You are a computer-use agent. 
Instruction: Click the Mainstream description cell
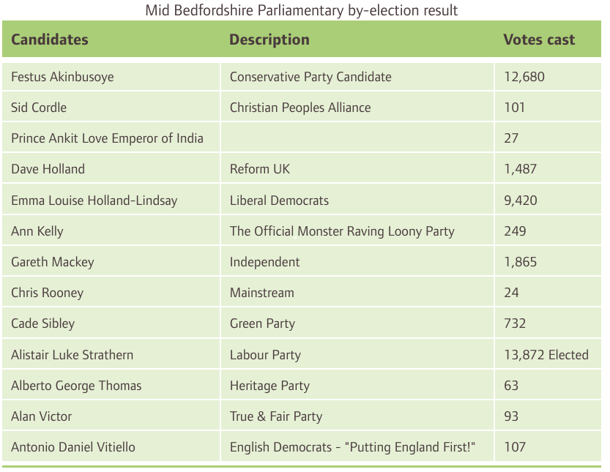357,293
